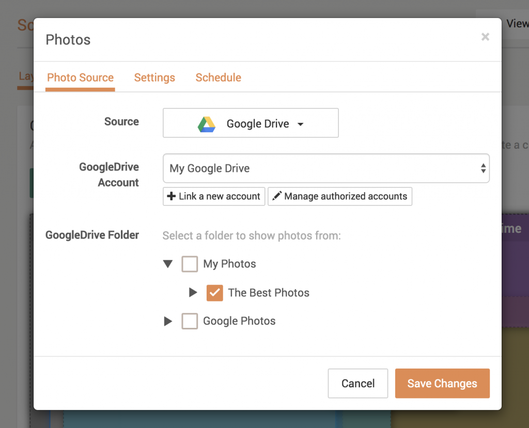Switch to the Photo Source tab
The height and width of the screenshot is (428, 529).
[x=80, y=77]
